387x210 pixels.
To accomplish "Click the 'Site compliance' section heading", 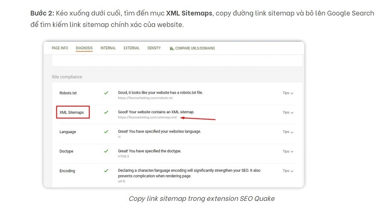I will [x=67, y=77].
